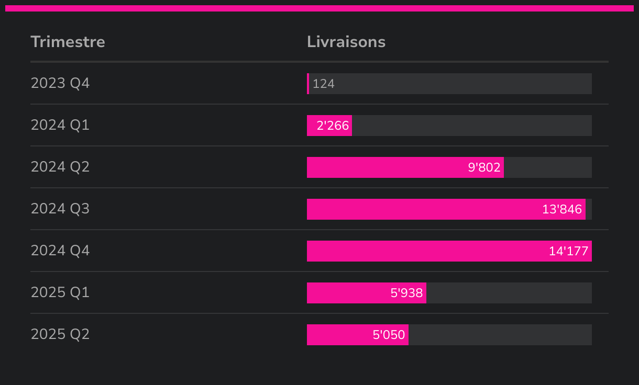Viewport: 639px width, 385px height.
Task: Click the 13'846 value in the bar
Action: coord(561,209)
